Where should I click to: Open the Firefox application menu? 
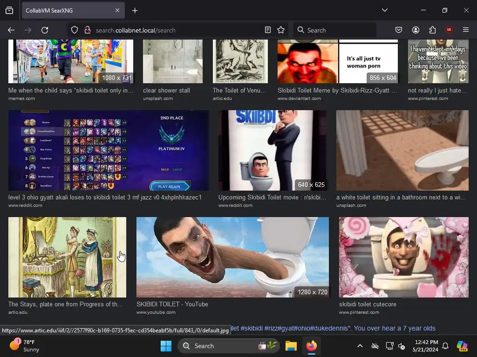click(x=465, y=30)
